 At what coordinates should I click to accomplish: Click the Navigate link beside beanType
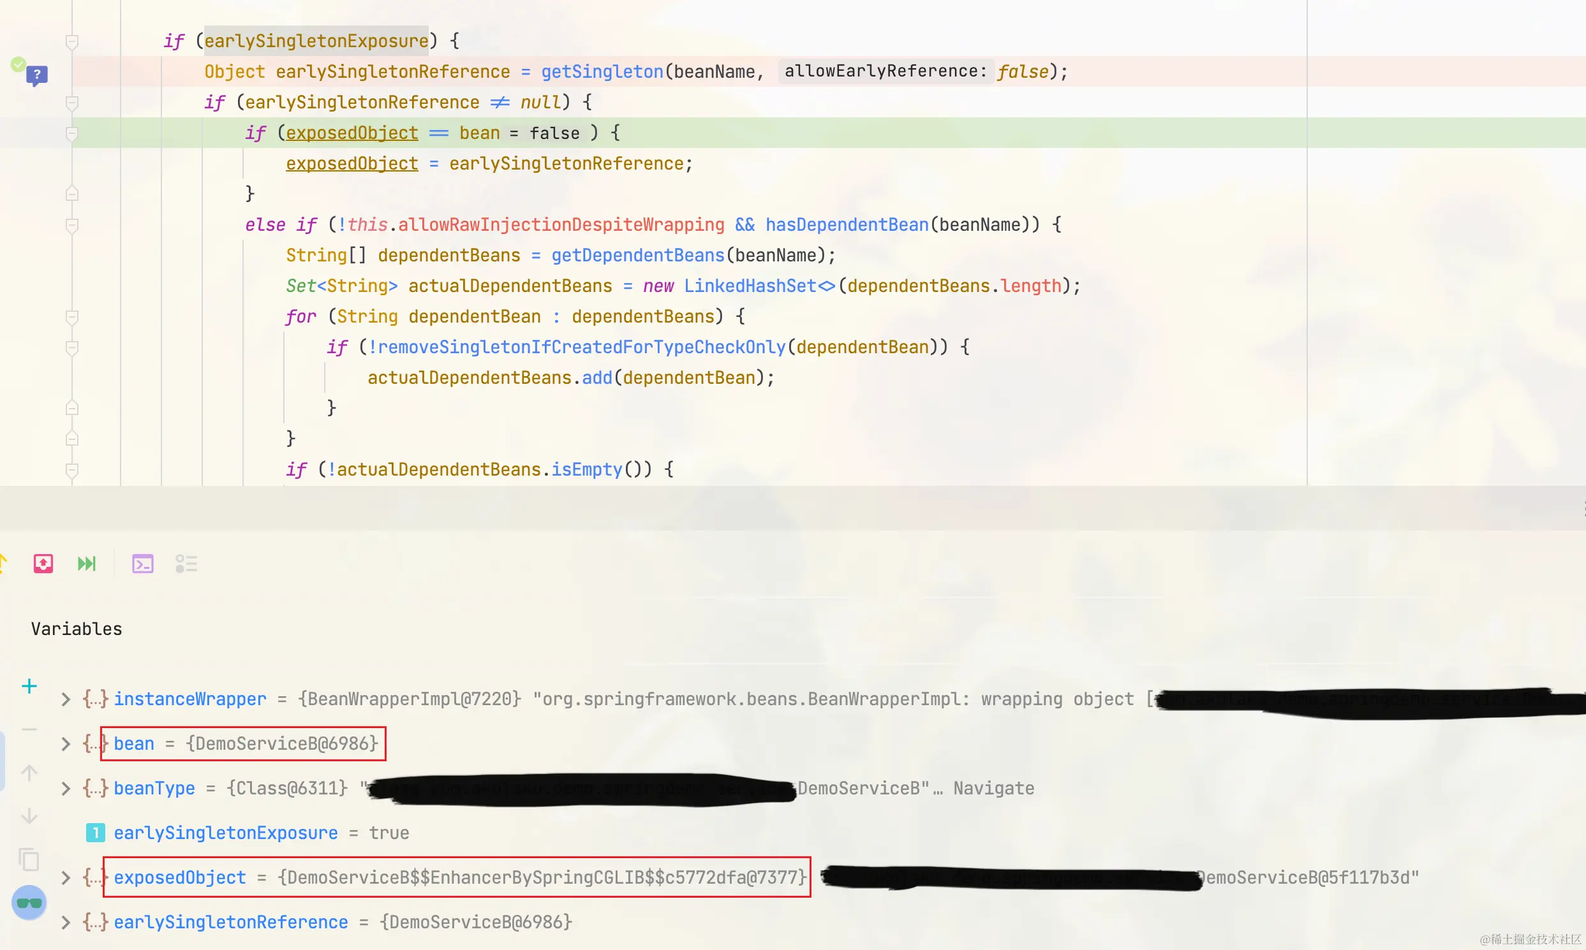pyautogui.click(x=993, y=788)
